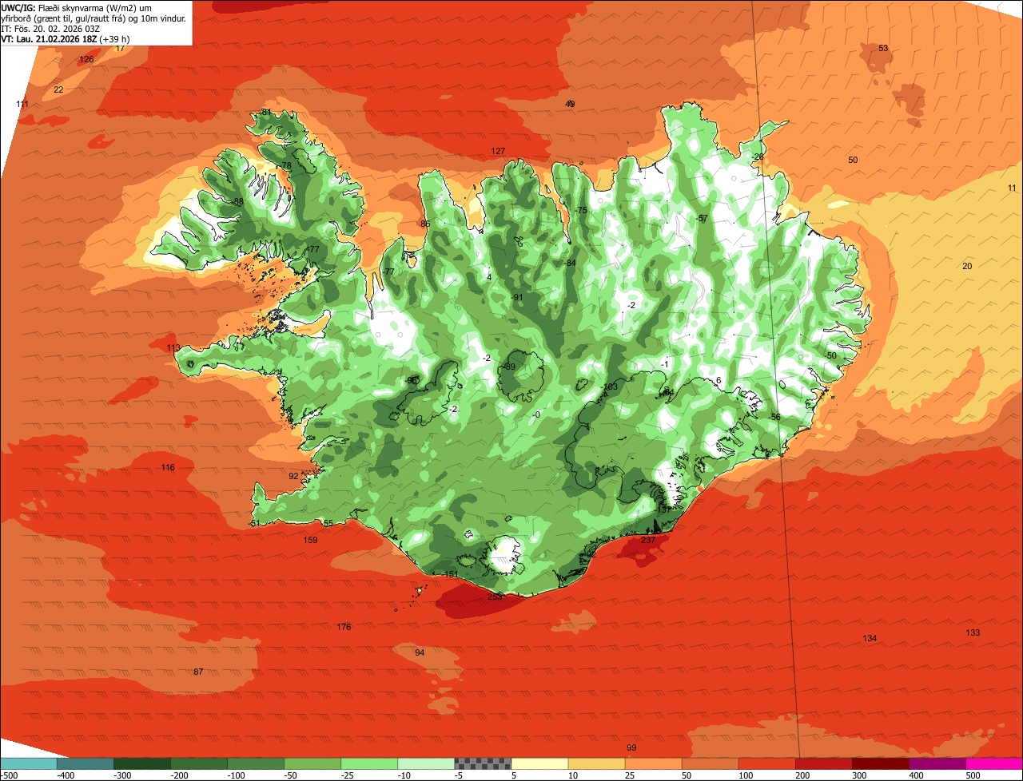The image size is (1023, 781).
Task: Click the '-78' value in the Westfjords
Action: tap(285, 166)
